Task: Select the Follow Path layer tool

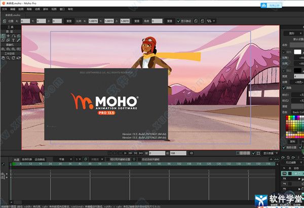Action: tap(14, 36)
